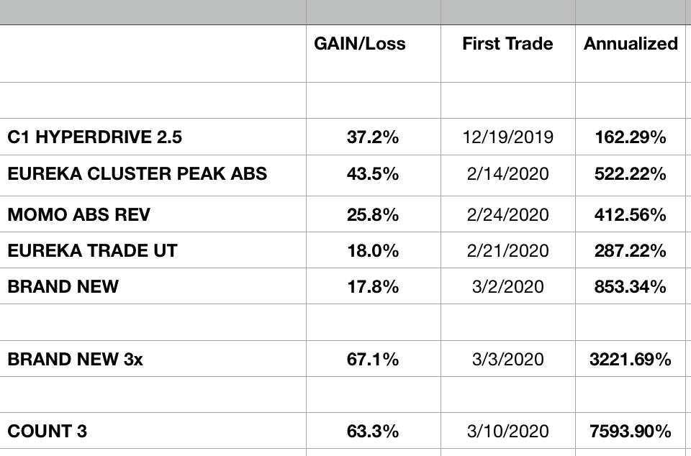The height and width of the screenshot is (456, 691).
Task: Click the 853.34% annualized value
Action: [x=631, y=286]
